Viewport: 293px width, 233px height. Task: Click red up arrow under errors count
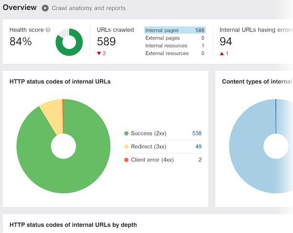222,53
